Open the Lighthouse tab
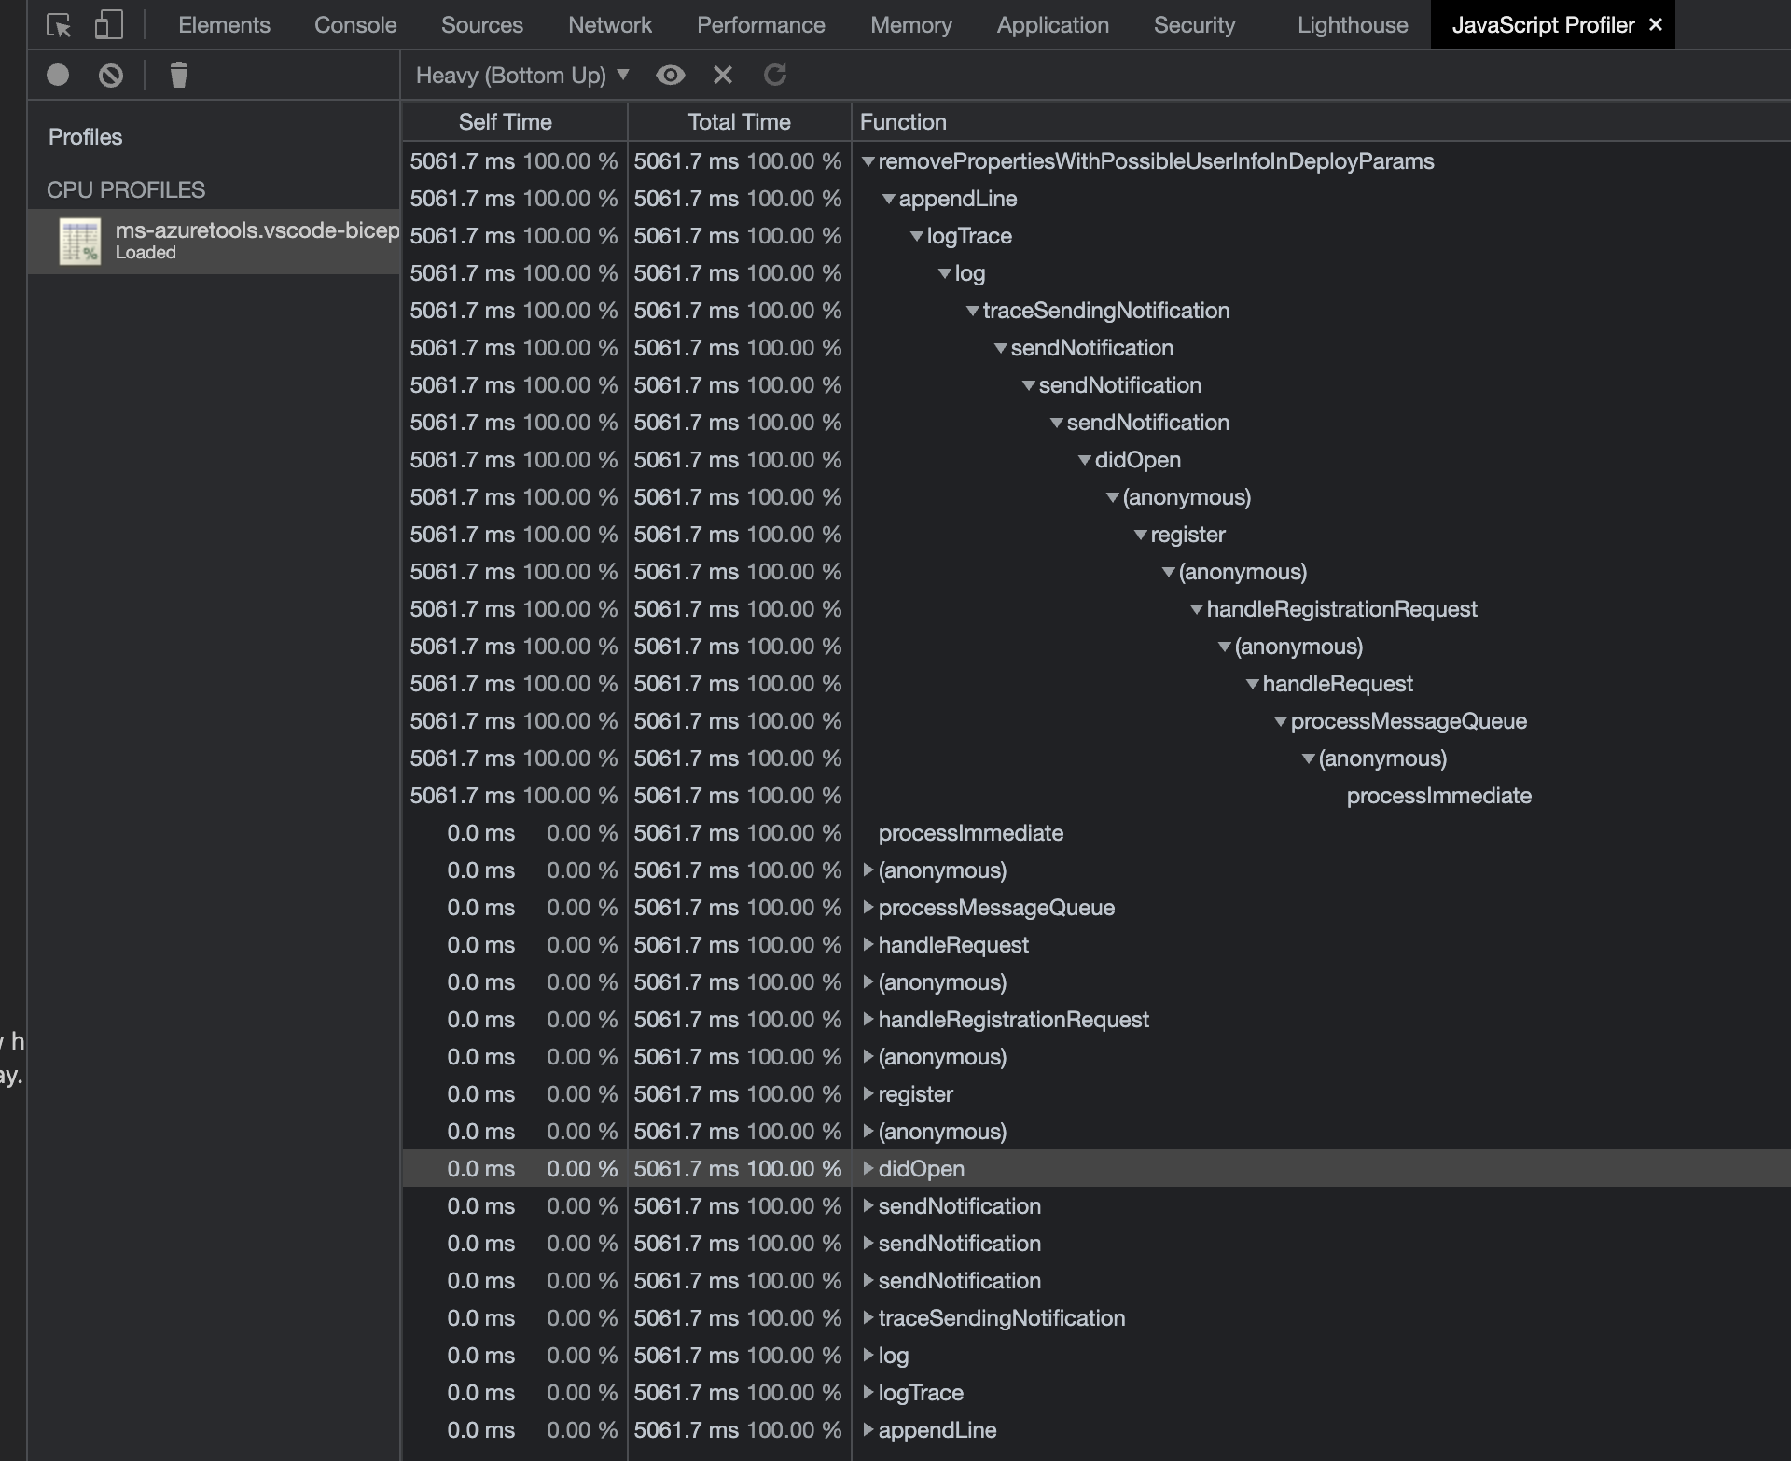1791x1461 pixels. pyautogui.click(x=1352, y=25)
